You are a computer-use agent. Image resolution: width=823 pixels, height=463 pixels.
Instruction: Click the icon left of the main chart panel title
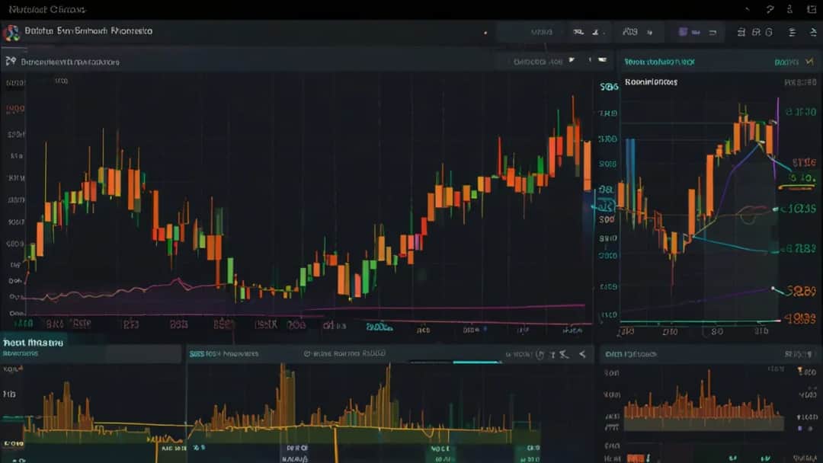point(10,61)
